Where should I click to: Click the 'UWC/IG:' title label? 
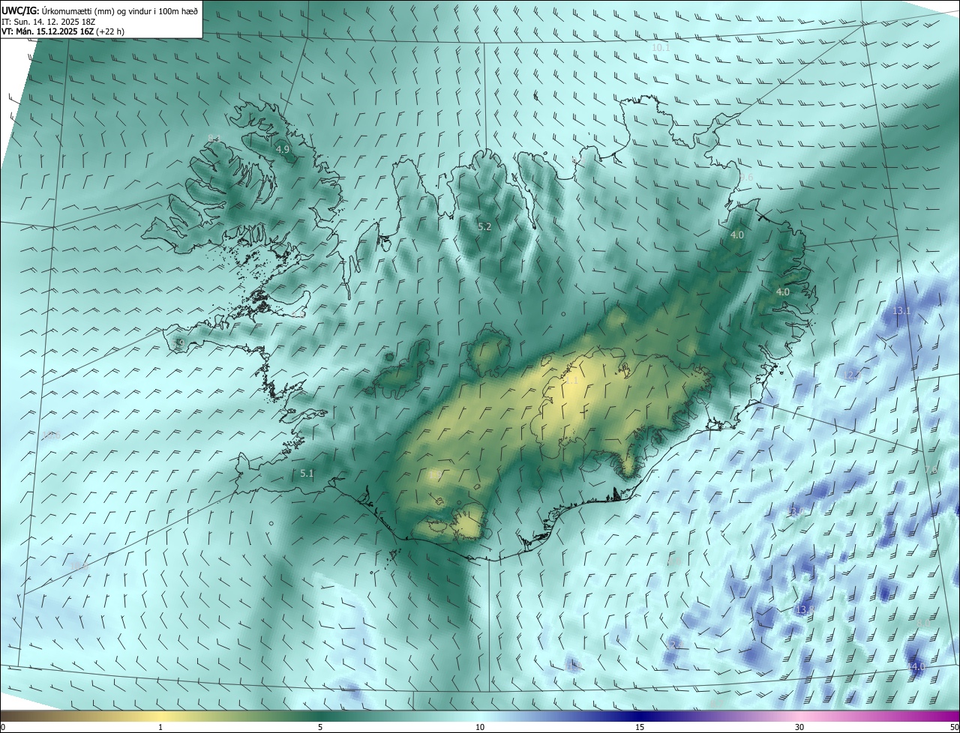coord(20,10)
